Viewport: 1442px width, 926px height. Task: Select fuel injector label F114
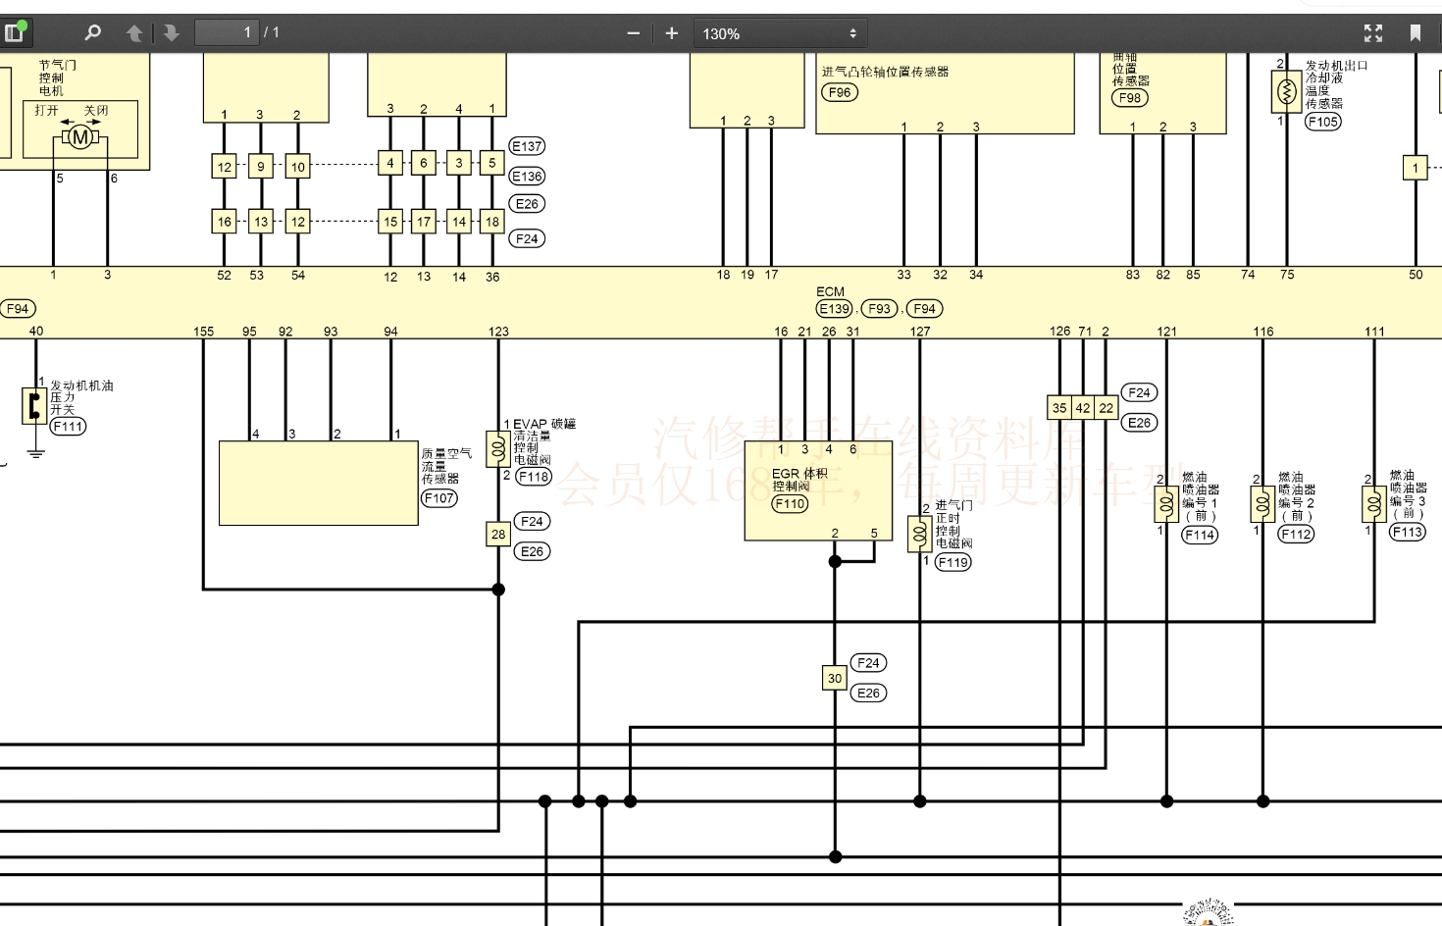1199,536
